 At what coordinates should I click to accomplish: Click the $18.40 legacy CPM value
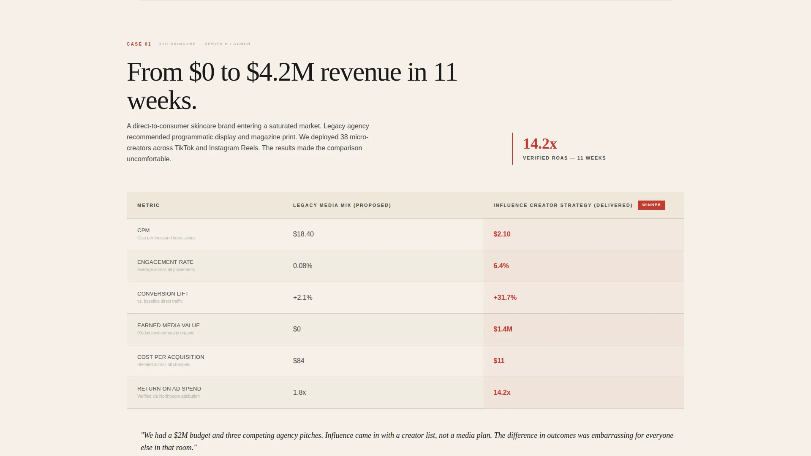303,234
